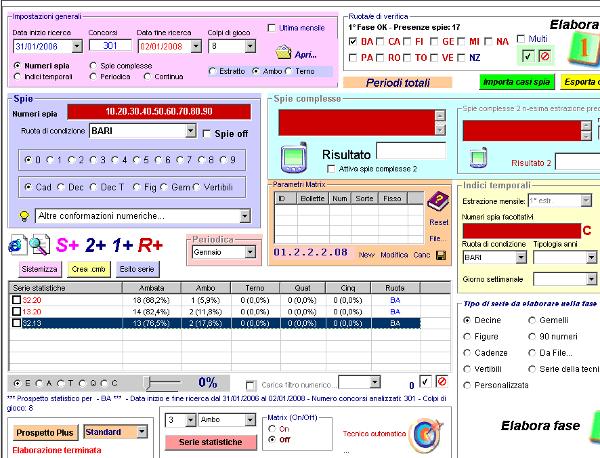Viewport: 600px width, 458px height.
Task: Click the Esito serie button
Action: [137, 269]
